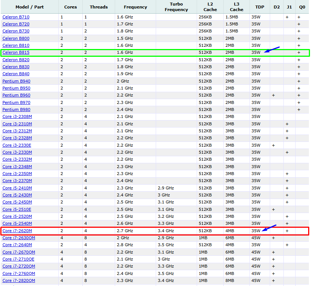Click the 3.4 GHz turbo cell for i7-2620M
Viewport: 317px width, 286px height.
[x=166, y=231]
